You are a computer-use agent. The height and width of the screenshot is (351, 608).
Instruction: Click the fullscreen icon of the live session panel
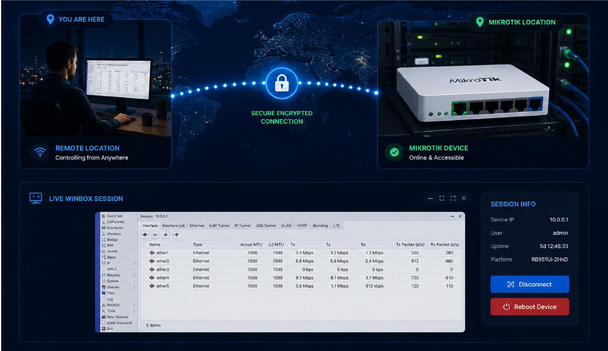[x=453, y=198]
